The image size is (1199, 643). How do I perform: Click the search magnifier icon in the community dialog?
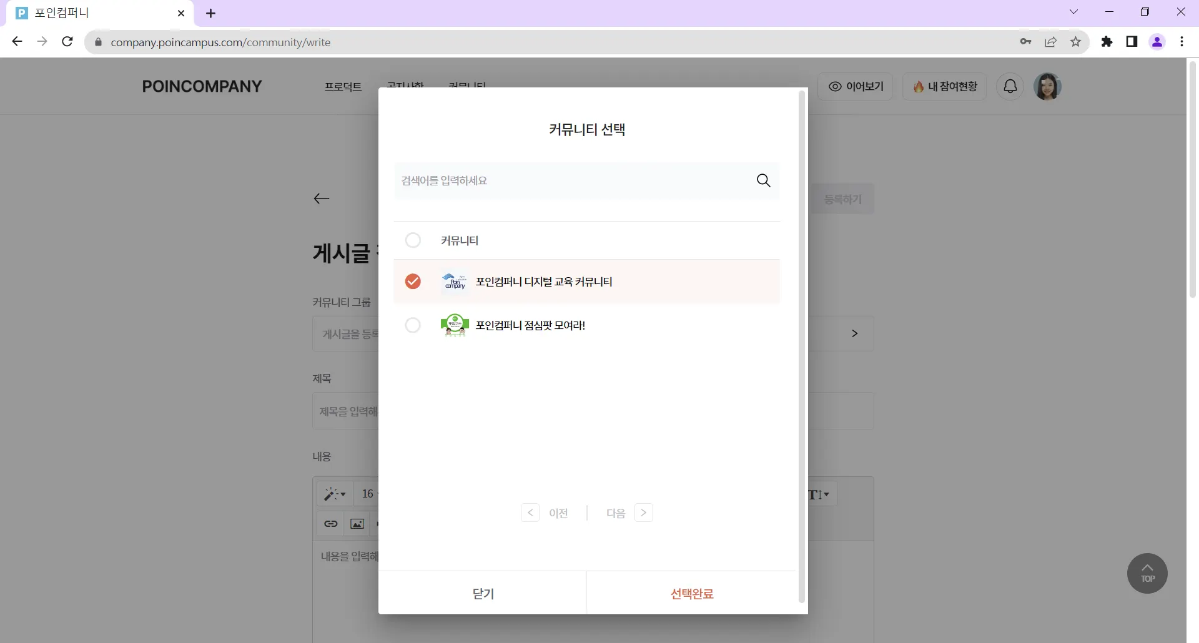tap(763, 180)
